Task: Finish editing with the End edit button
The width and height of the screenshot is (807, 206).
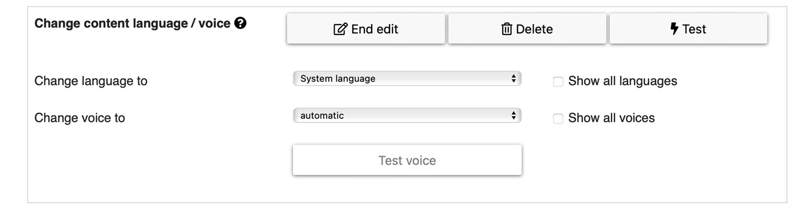Action: pyautogui.click(x=366, y=29)
